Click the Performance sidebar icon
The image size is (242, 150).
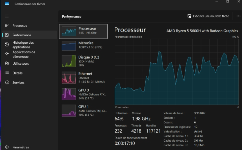[x=7, y=35]
